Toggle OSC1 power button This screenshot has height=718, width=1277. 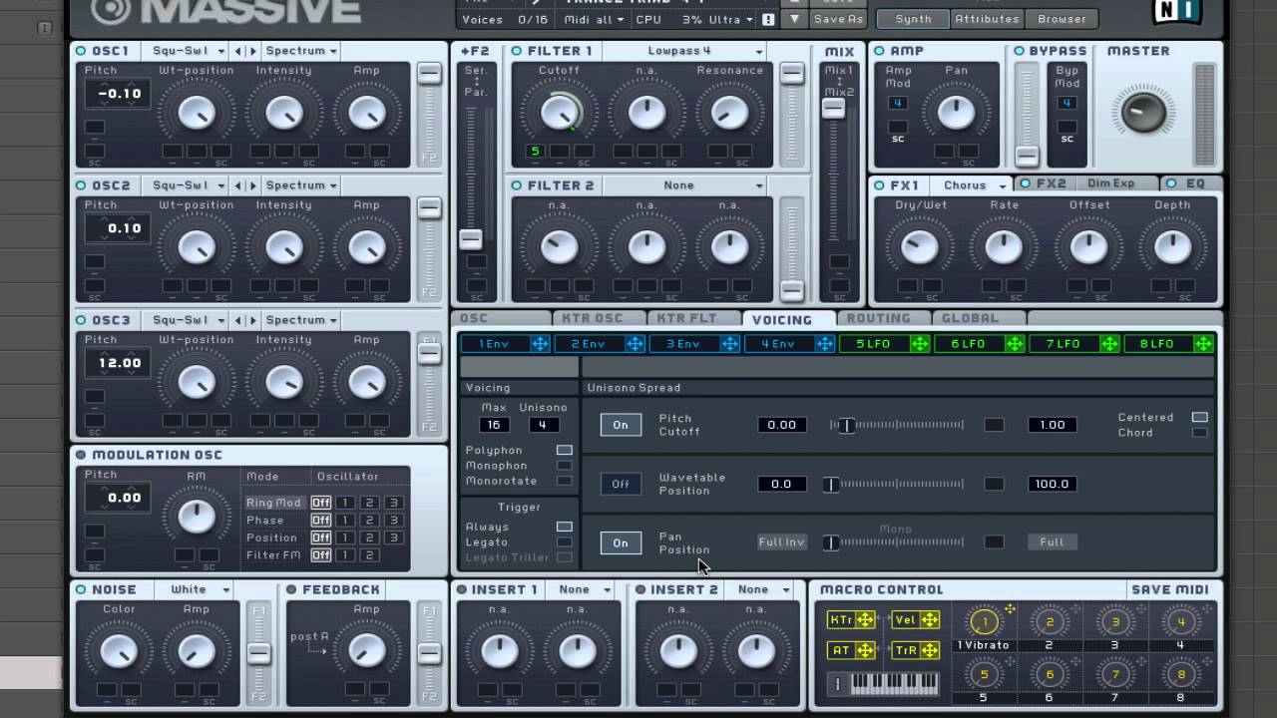click(81, 51)
